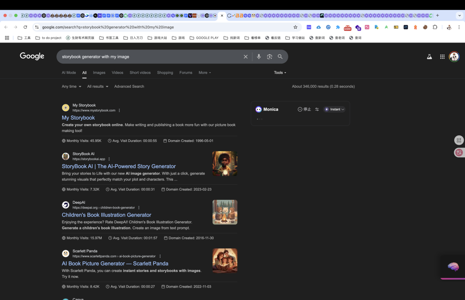The width and height of the screenshot is (465, 300).
Task: Open 学习做站 bookmarks folder
Action: coord(295,38)
